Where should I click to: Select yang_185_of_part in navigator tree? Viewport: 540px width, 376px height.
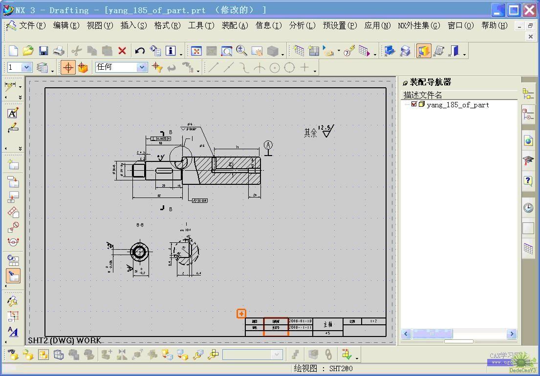point(457,105)
